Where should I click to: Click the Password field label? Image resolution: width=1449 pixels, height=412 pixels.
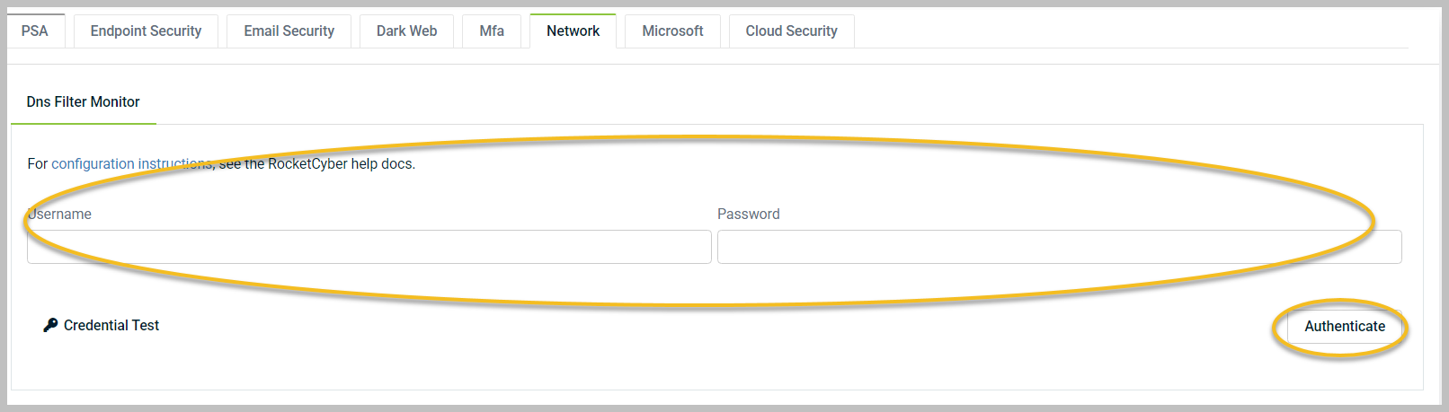(749, 214)
